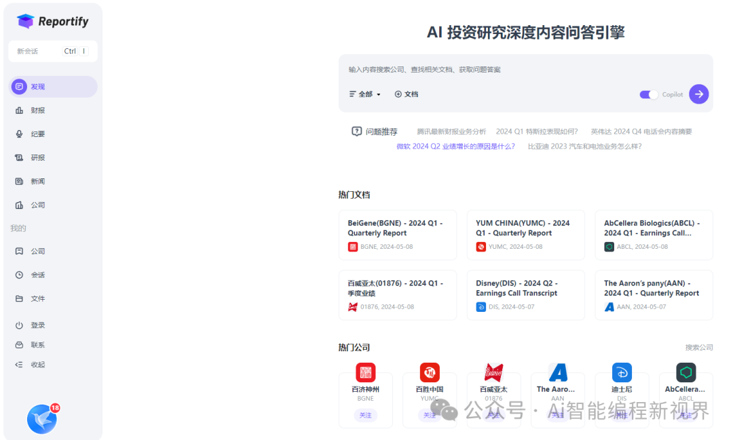Screen dimensions: 733x440
Task: Open The Aaron's pany(AAN) Quarterly Report card
Action: pyautogui.click(x=654, y=295)
